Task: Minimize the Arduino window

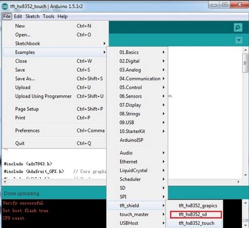Action: (214, 5)
